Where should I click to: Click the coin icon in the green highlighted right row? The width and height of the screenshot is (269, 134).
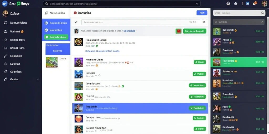tap(236, 61)
